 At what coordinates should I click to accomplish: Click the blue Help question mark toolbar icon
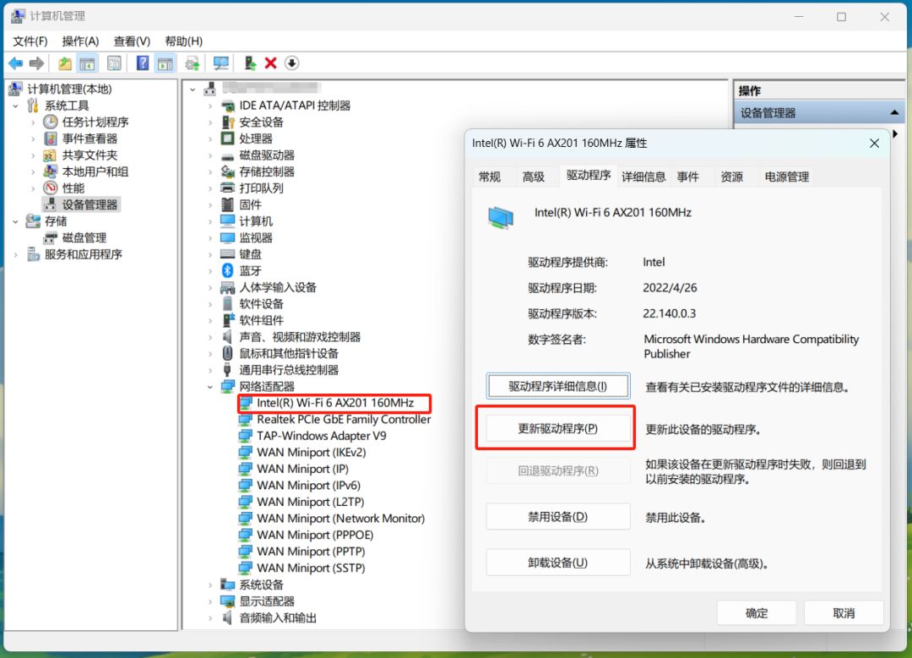(x=143, y=63)
